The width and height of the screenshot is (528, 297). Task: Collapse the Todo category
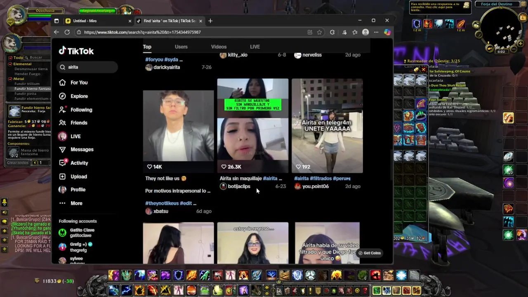point(10,58)
